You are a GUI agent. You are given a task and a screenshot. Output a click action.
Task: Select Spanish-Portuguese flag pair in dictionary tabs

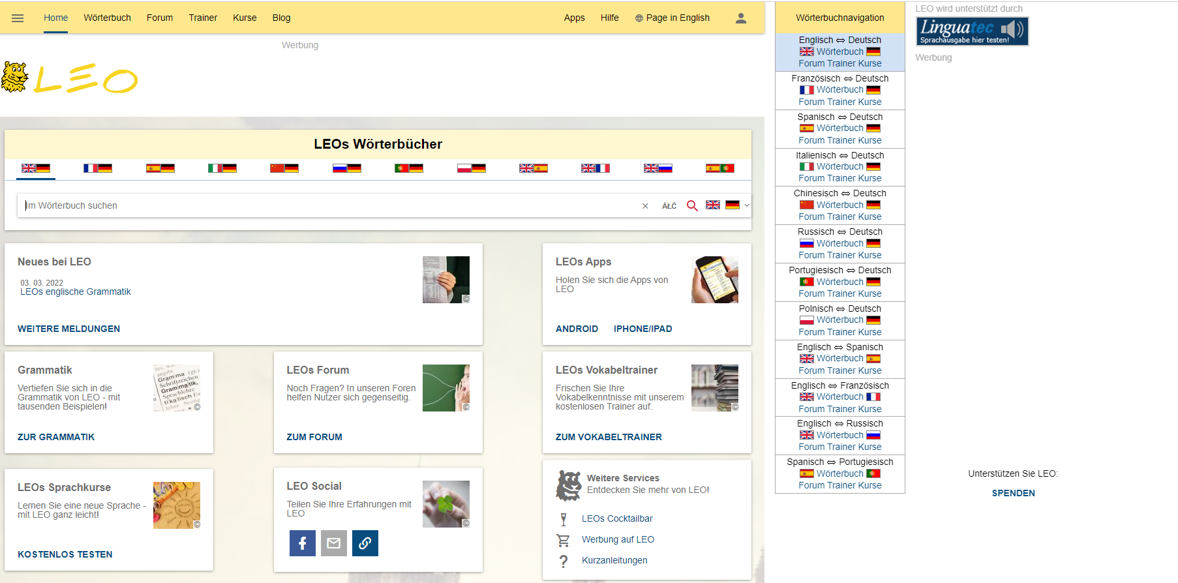click(x=720, y=168)
